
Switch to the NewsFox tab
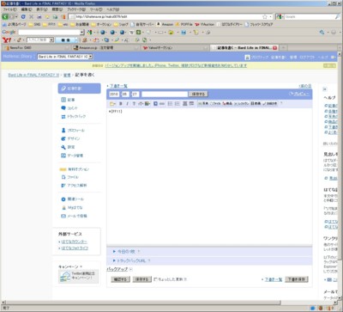click(36, 48)
